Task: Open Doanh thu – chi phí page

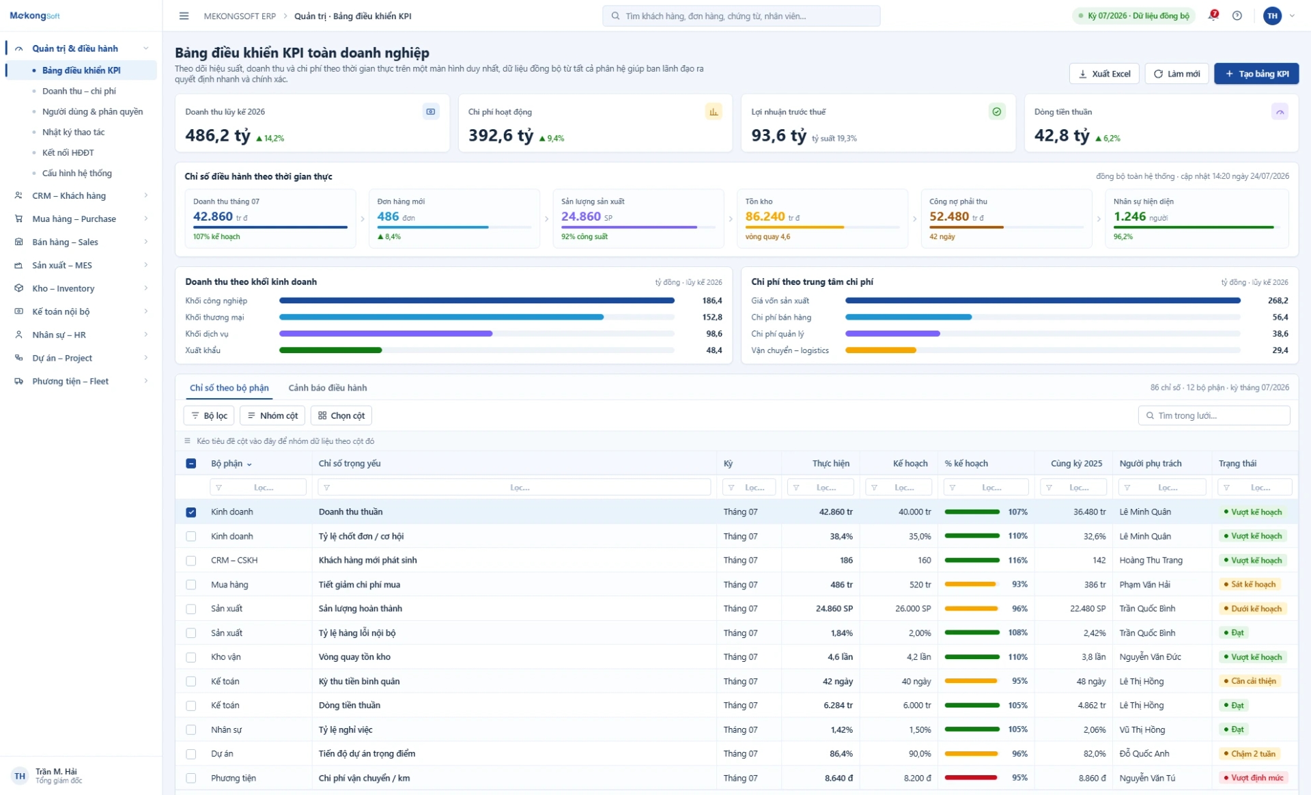Action: coord(79,91)
